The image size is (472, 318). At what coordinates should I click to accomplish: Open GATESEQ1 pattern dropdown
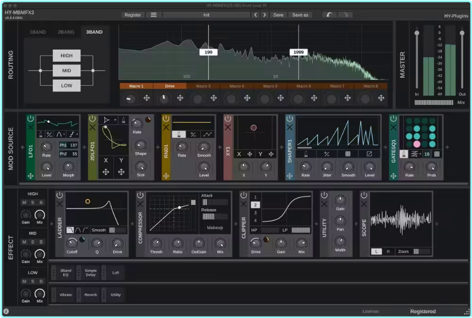[416, 154]
